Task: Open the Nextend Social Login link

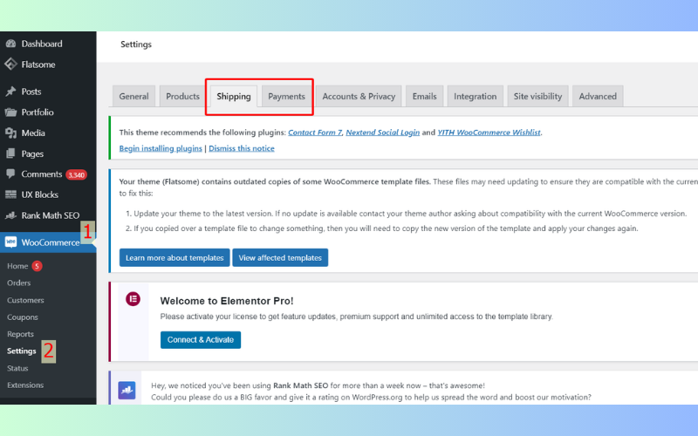Action: (382, 133)
